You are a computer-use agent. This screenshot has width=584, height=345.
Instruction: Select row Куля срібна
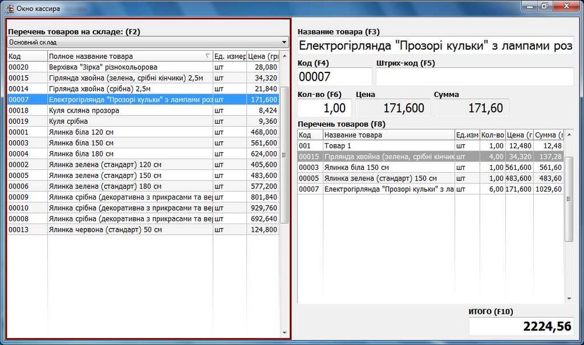[143, 121]
